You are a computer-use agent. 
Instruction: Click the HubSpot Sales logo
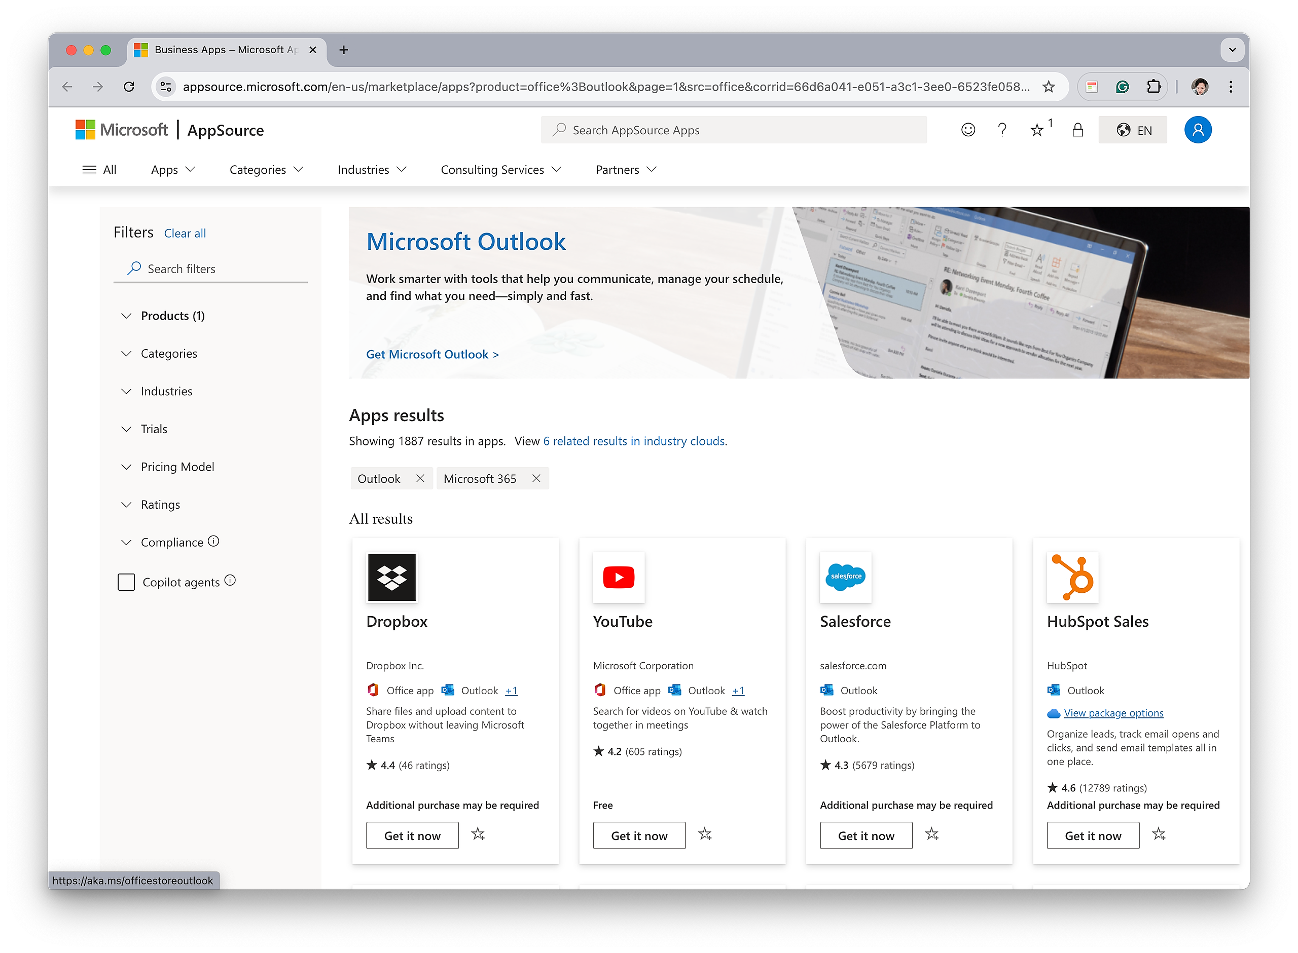click(1072, 577)
